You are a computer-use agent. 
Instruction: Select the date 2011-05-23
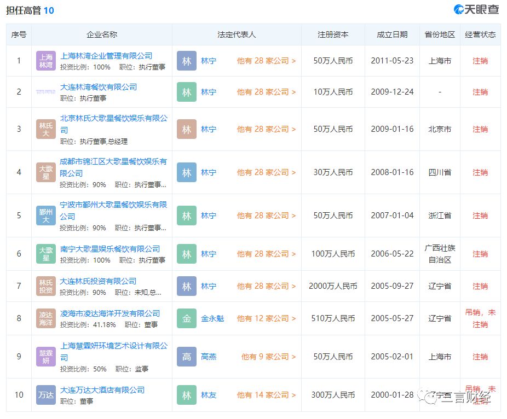[392, 61]
